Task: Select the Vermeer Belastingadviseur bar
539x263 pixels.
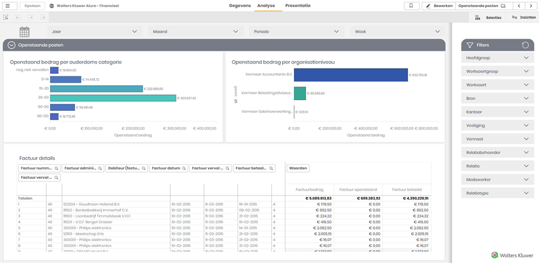Action: click(300, 93)
